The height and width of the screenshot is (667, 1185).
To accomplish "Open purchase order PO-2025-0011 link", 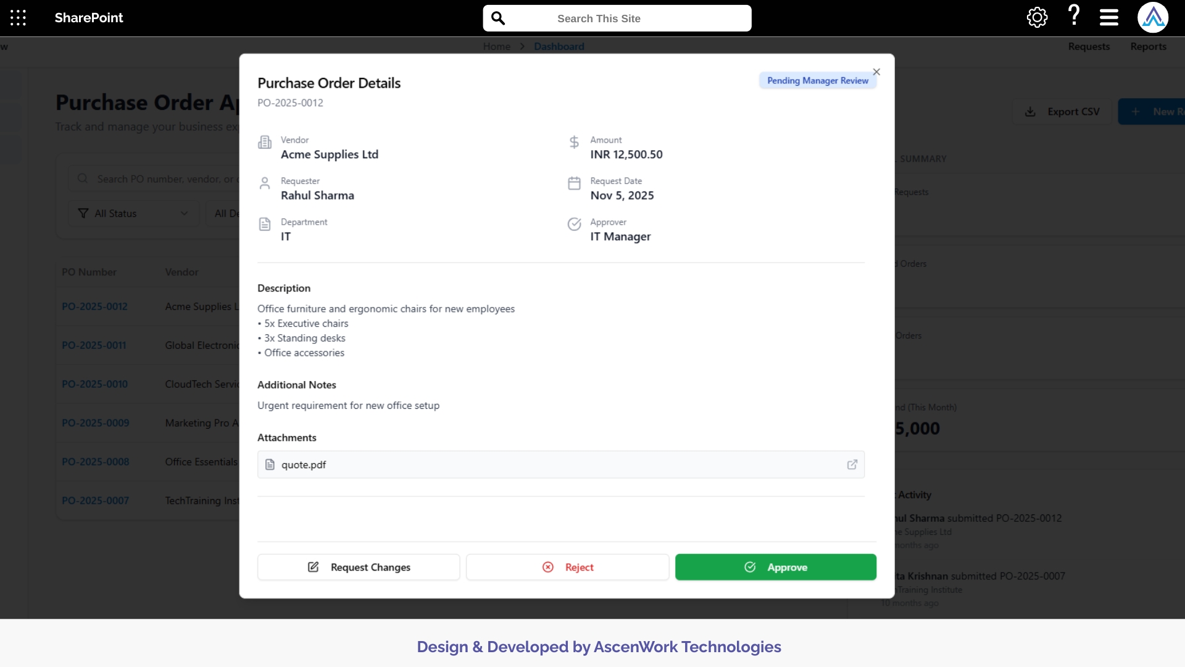I will pos(93,345).
